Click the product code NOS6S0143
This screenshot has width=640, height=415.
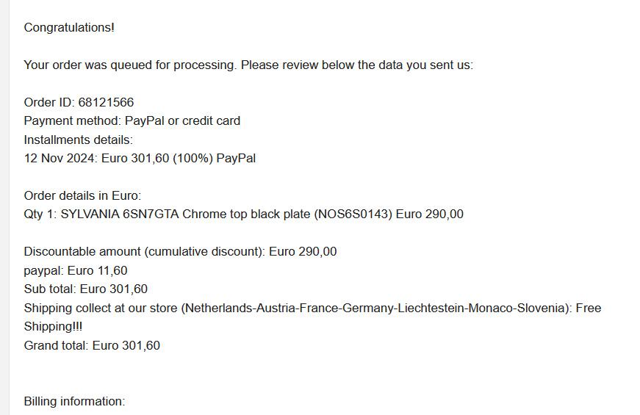(x=353, y=214)
